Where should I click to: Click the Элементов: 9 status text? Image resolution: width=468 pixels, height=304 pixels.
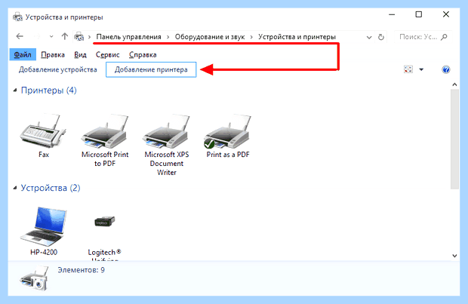point(82,270)
